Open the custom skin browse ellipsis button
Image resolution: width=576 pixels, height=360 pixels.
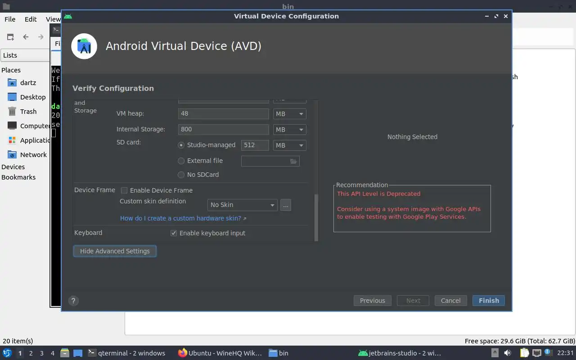pyautogui.click(x=285, y=205)
